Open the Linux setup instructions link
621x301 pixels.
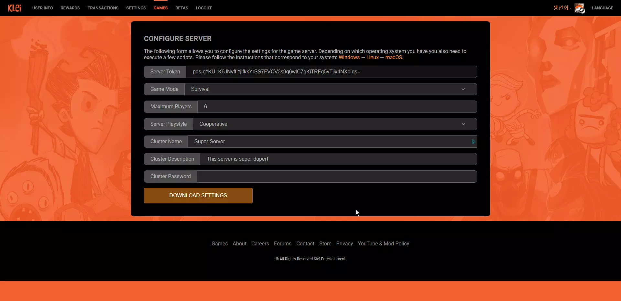tap(373, 58)
